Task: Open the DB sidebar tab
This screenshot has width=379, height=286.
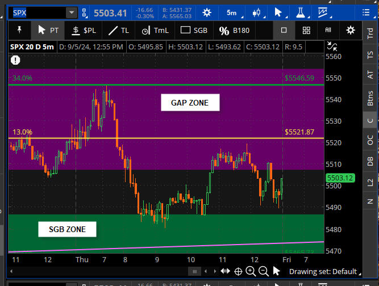Action: pos(370,161)
